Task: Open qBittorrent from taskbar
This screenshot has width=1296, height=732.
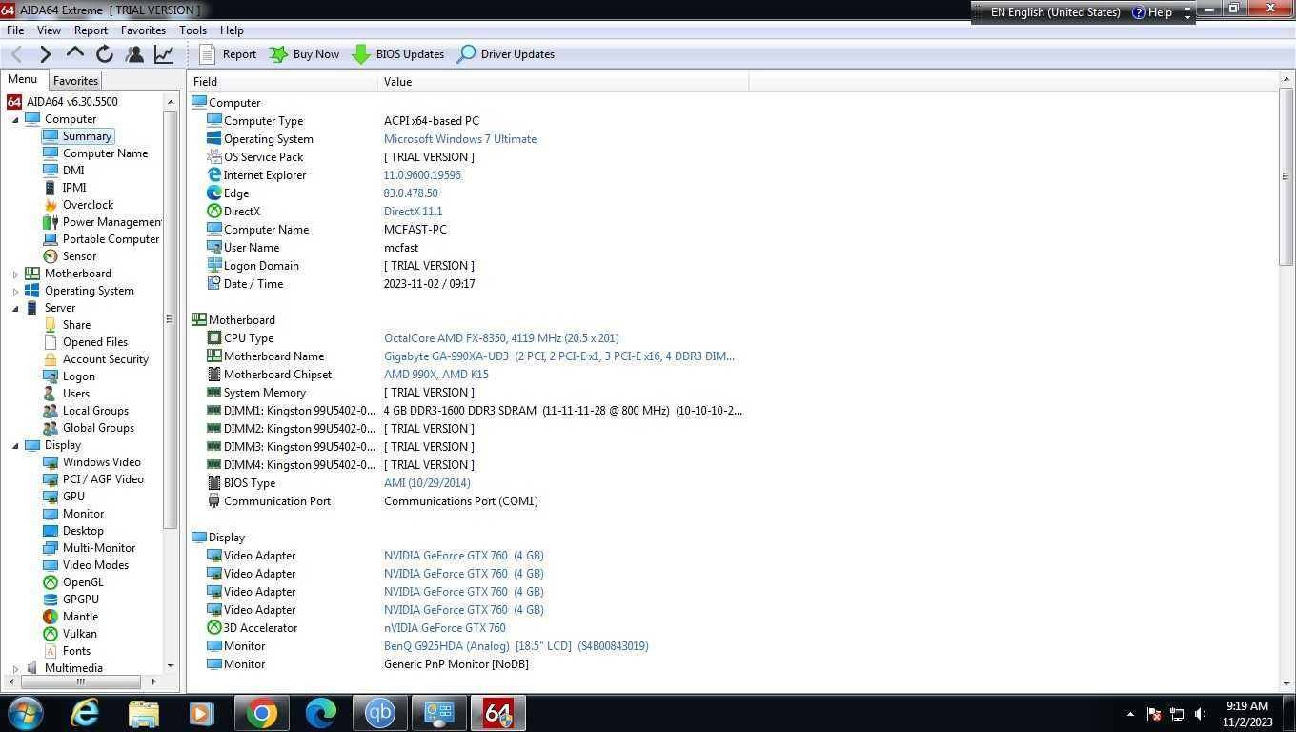Action: pyautogui.click(x=379, y=713)
